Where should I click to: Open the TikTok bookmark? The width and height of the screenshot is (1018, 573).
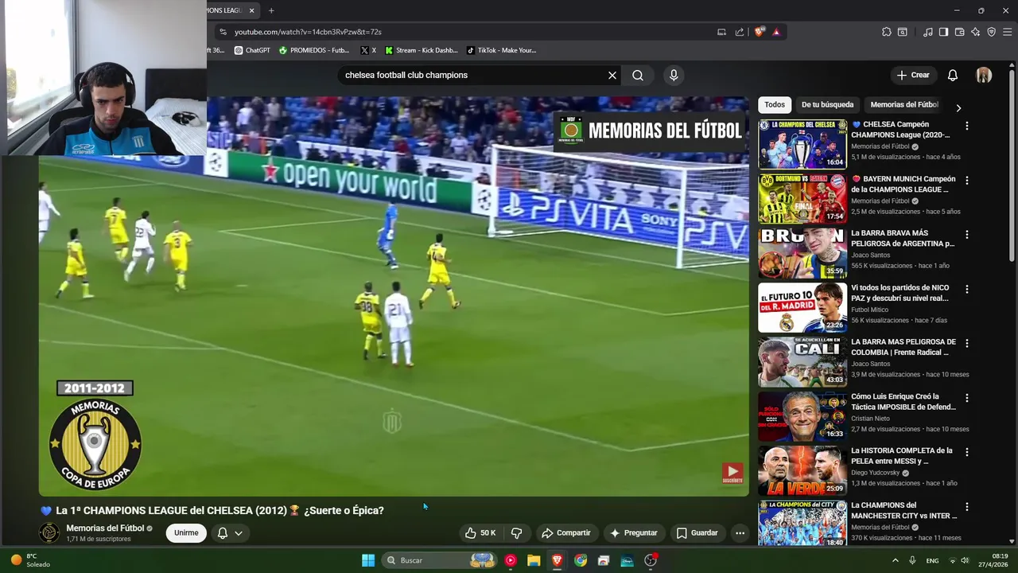click(501, 50)
